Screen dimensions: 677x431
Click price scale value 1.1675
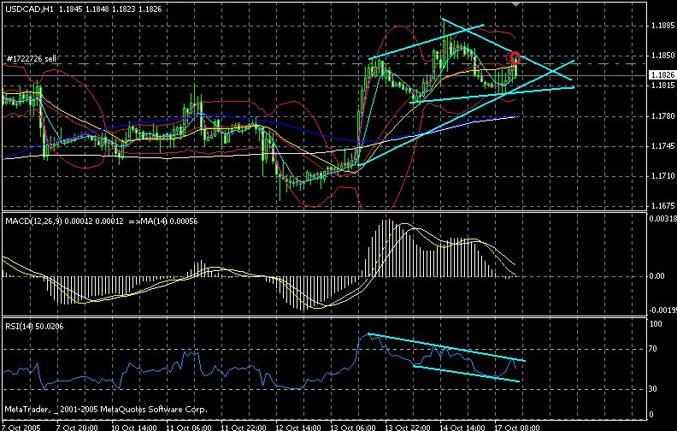tap(662, 206)
